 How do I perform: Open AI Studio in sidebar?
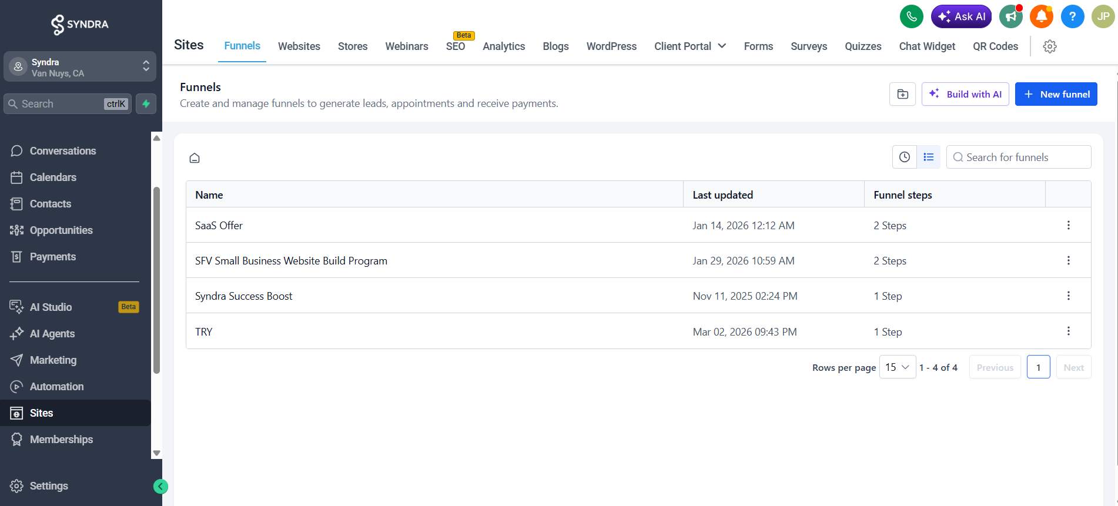51,307
